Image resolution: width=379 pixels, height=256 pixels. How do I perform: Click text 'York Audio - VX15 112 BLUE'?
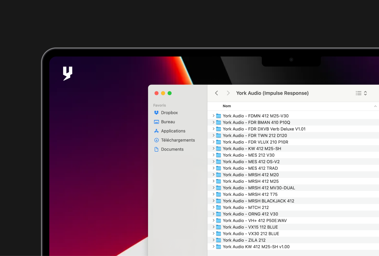pos(250,227)
